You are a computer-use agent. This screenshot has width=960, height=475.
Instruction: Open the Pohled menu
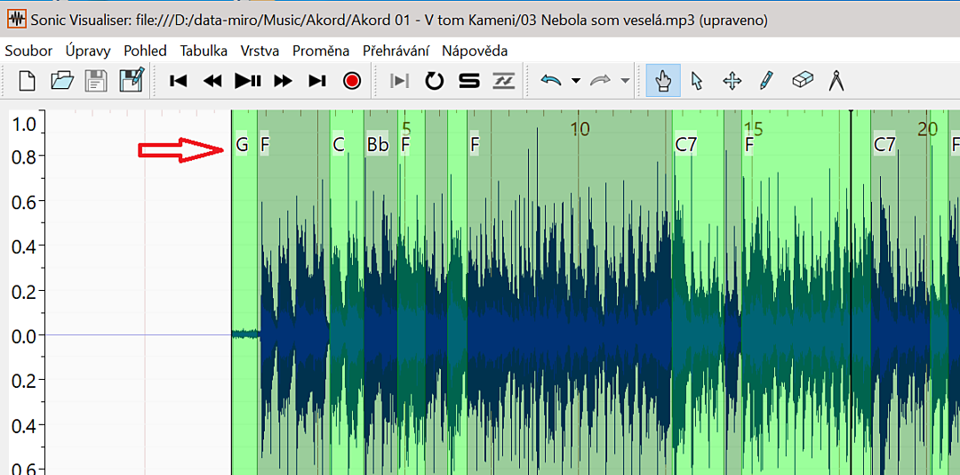tap(145, 51)
